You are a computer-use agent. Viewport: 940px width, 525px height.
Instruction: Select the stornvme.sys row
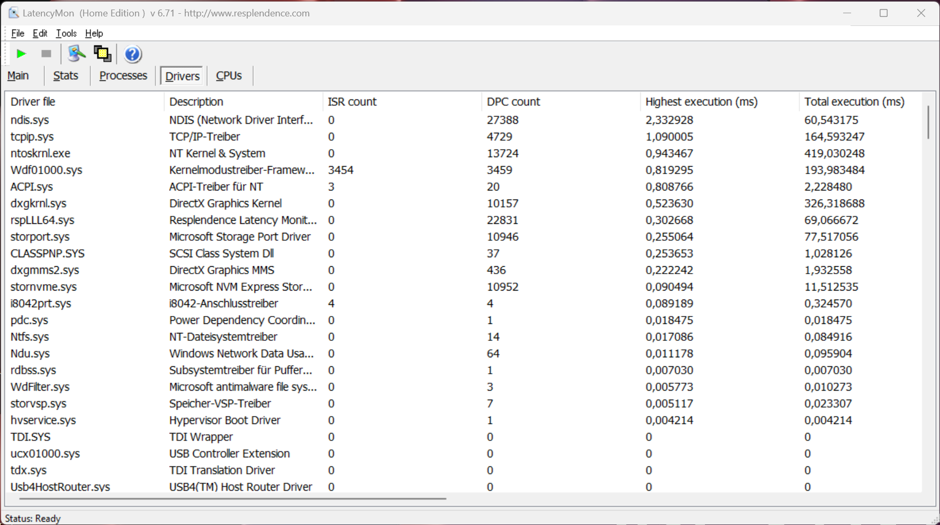click(x=464, y=287)
